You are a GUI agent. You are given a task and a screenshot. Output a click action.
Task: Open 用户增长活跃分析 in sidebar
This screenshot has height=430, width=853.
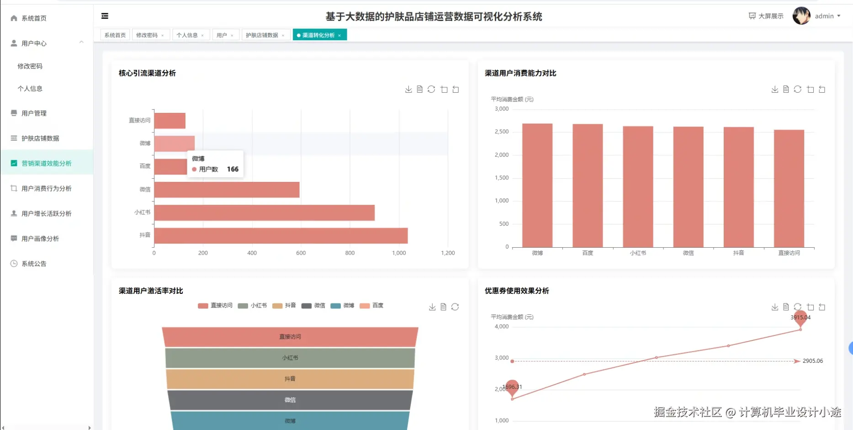point(47,213)
